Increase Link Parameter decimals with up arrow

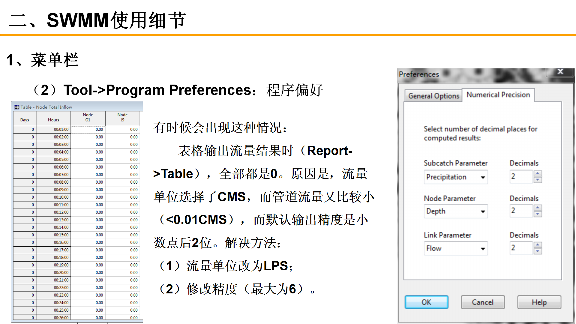[x=538, y=245]
